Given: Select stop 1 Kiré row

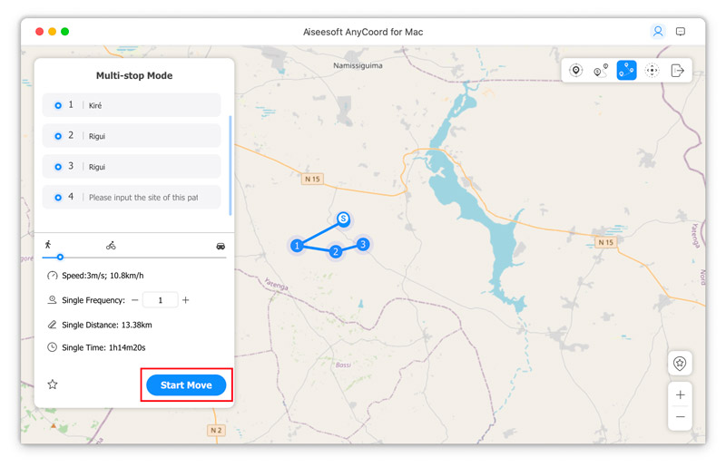Looking at the screenshot, I should coord(132,105).
